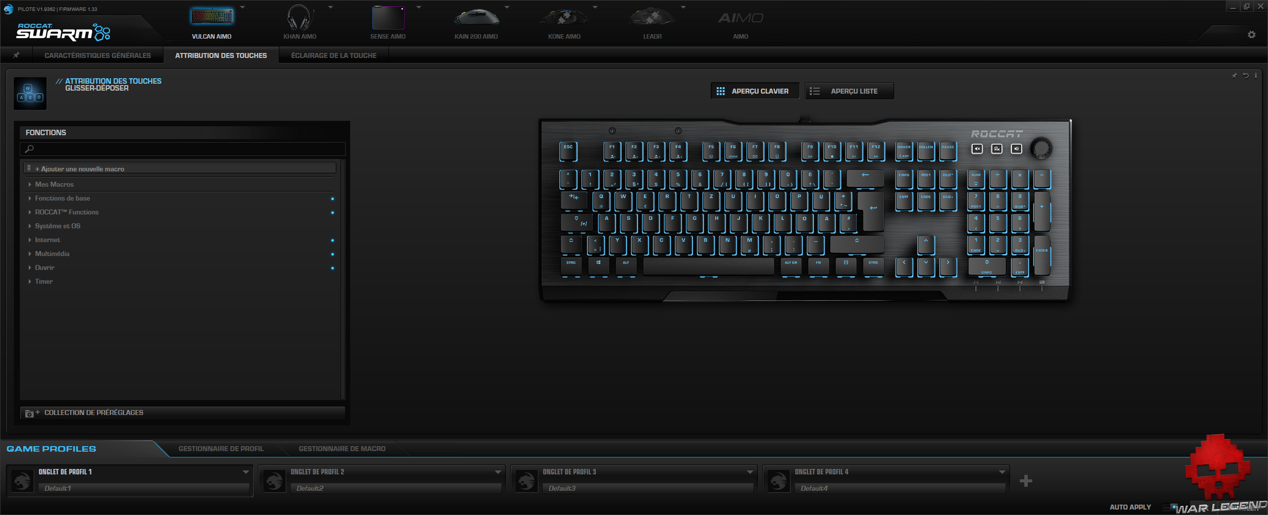Expand the Timer category

tap(30, 281)
